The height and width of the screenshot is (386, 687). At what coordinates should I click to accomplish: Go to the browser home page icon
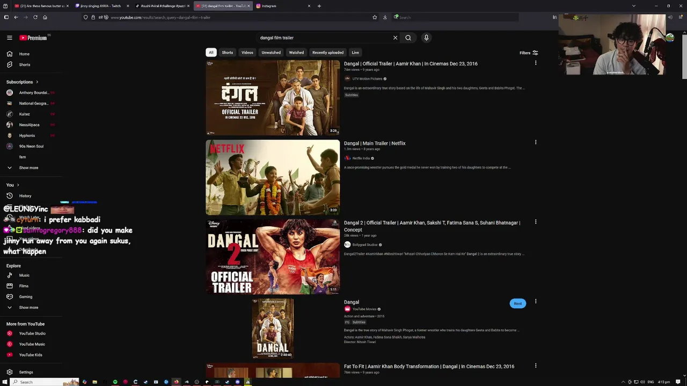pos(45,17)
